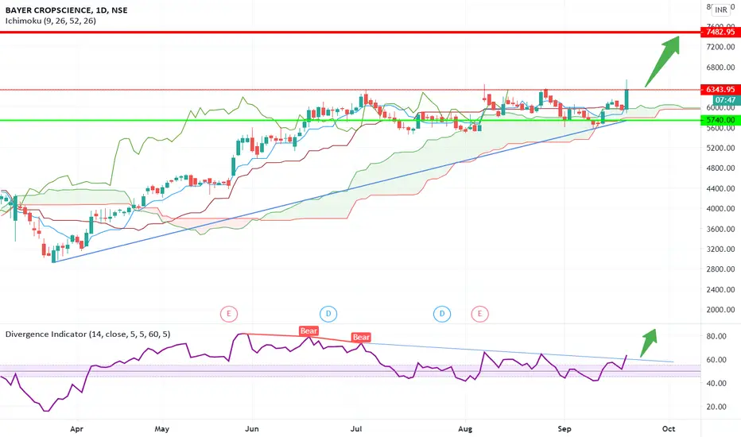The width and height of the screenshot is (741, 437).
Task: Click the 6800.00 price axis value
Action: pyautogui.click(x=720, y=67)
